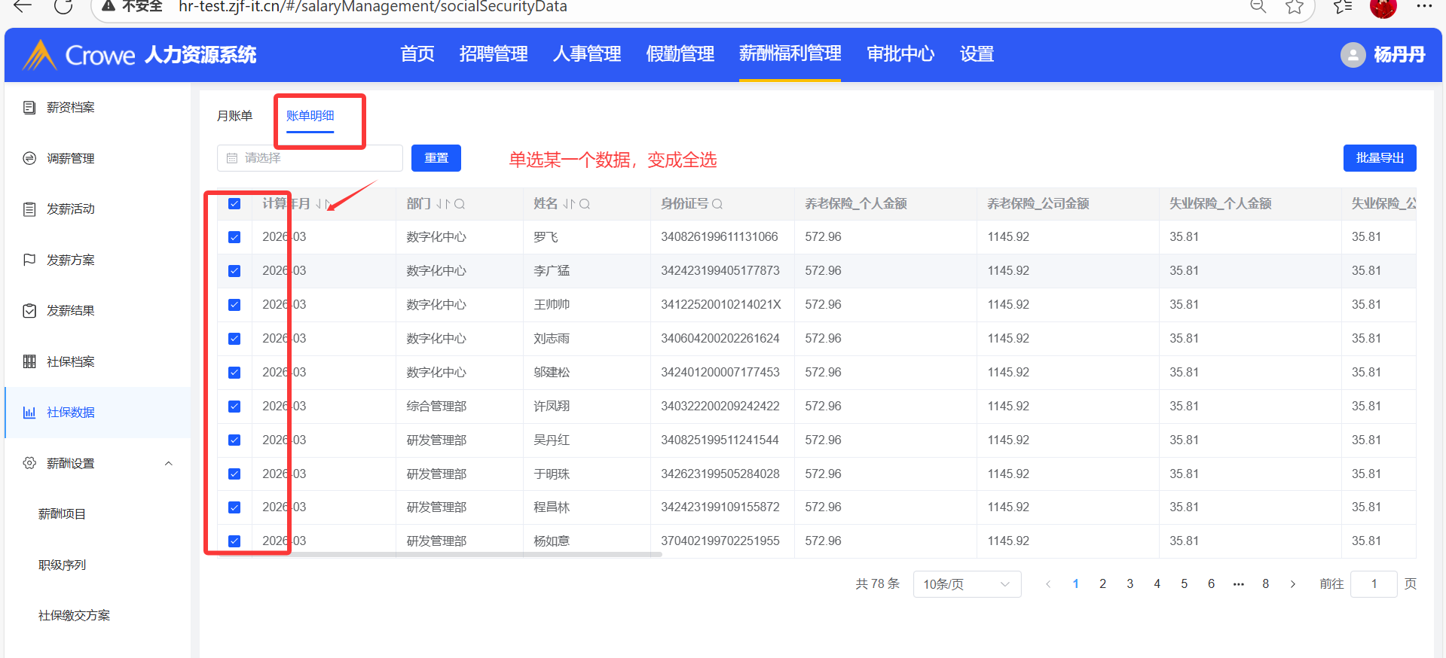Switch to the 月账单 tab

(x=234, y=116)
